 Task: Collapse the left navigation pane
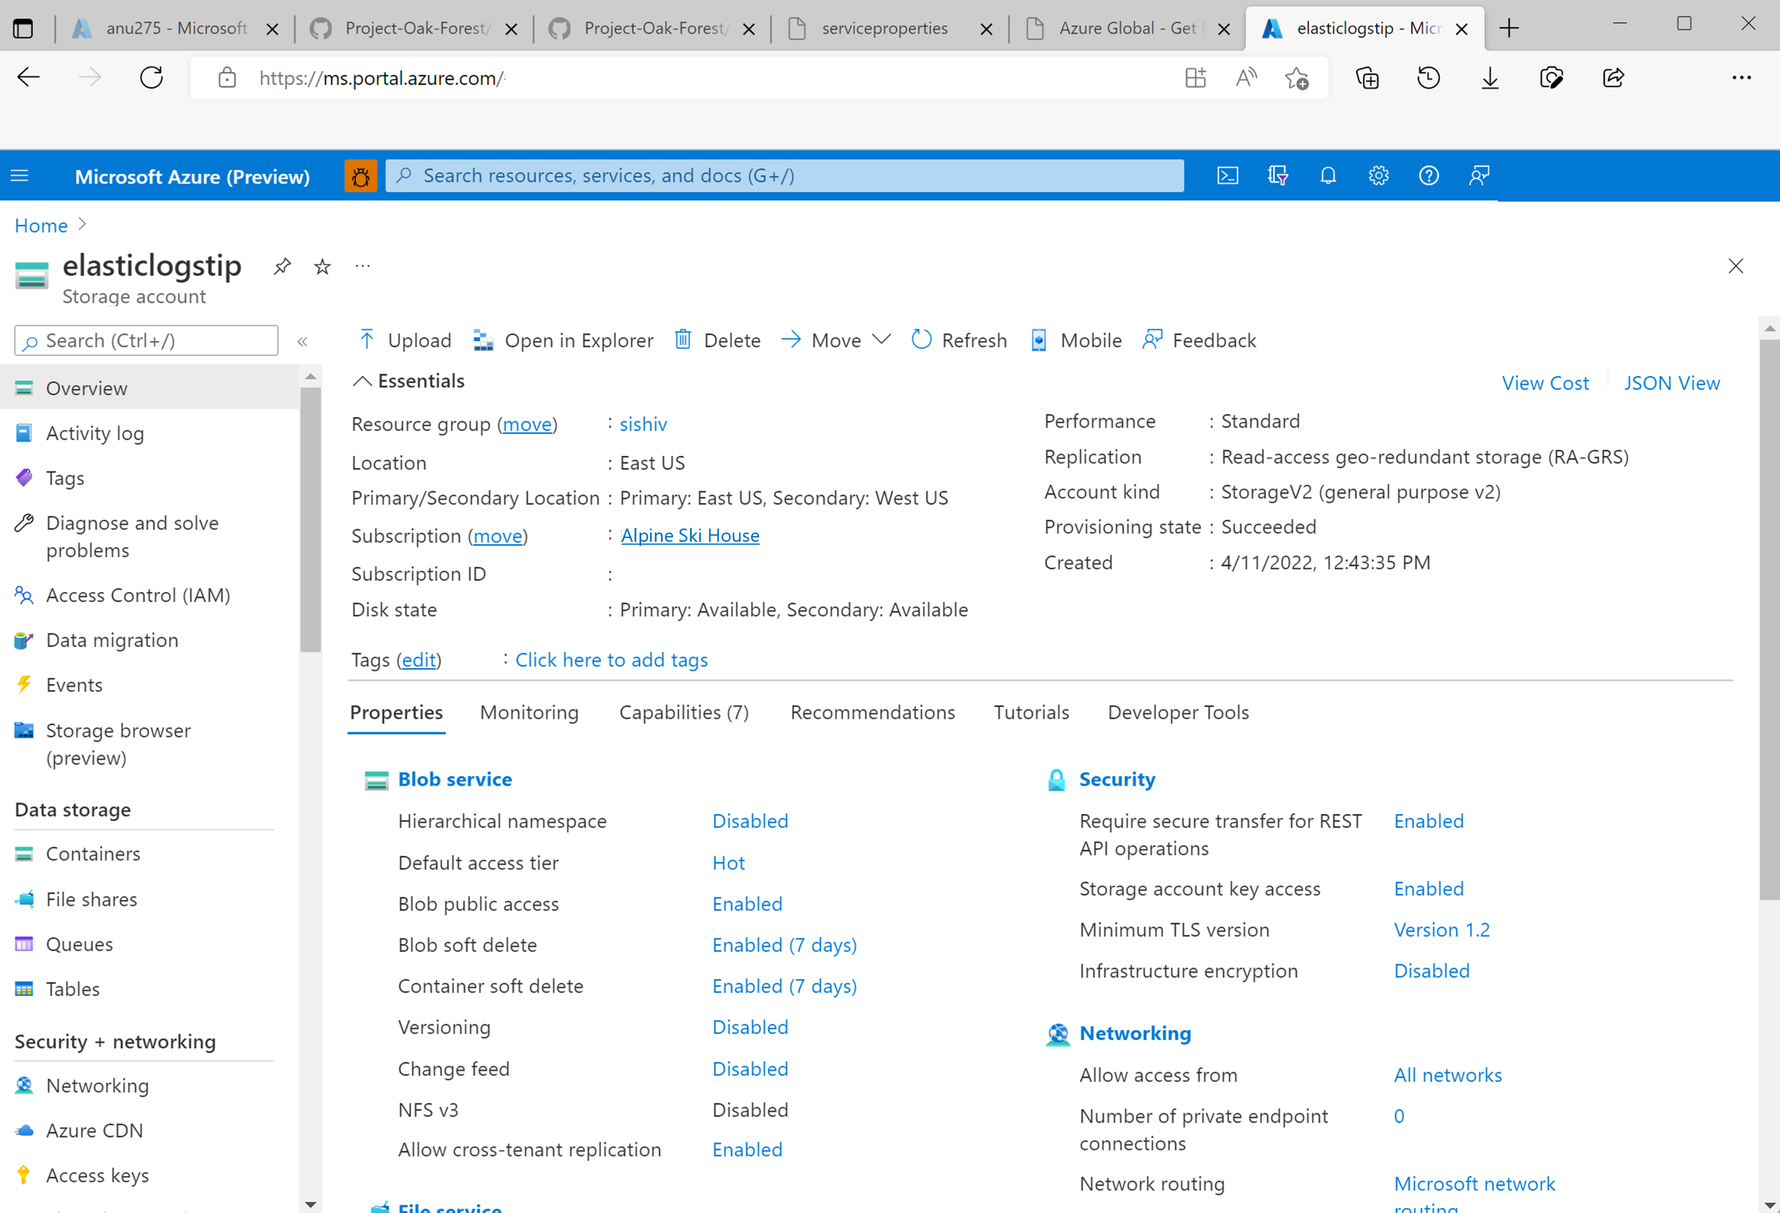pyautogui.click(x=303, y=341)
